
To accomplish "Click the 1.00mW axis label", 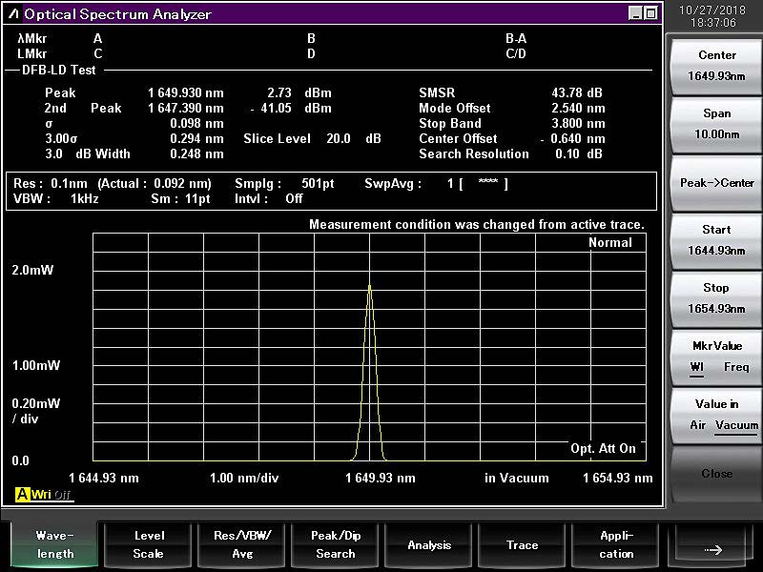I will point(36,365).
